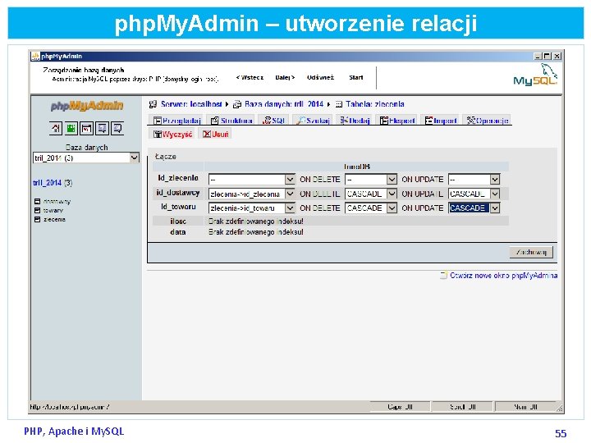Click the red Wyczyść tab
The image size is (591, 443).
[172, 134]
